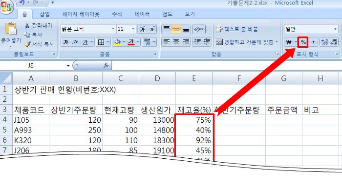Click the phonetic guide (내천) icon
Screen dimensions: 342x188
[147, 42]
